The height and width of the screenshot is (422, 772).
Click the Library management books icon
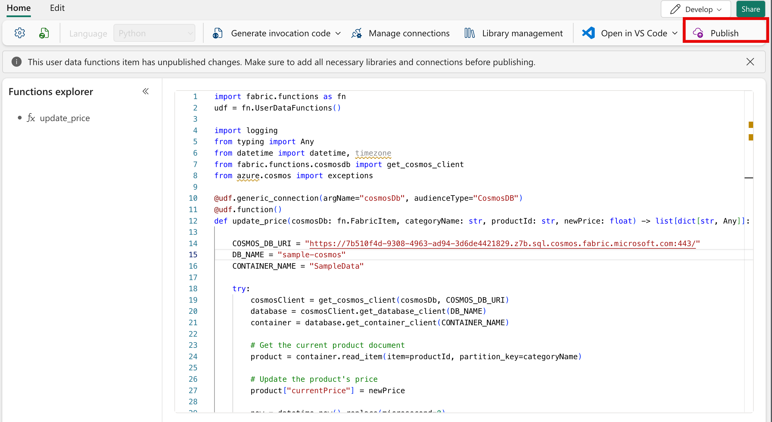tap(469, 33)
